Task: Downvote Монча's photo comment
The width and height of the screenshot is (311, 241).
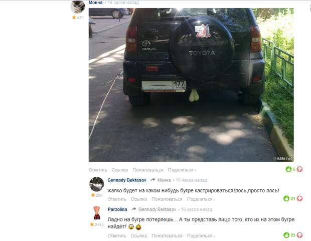Action: [299, 169]
